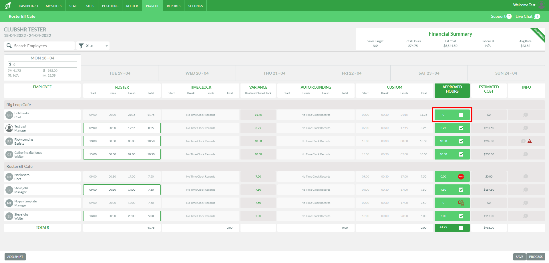Open info comment icon for Catherine zita-jones
This screenshot has width=549, height=263.
(526, 154)
